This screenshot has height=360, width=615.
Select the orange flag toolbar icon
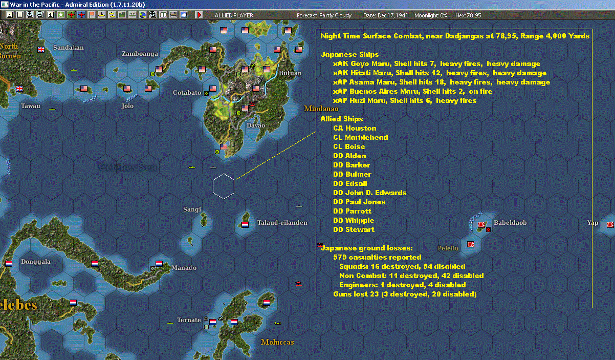[92, 15]
